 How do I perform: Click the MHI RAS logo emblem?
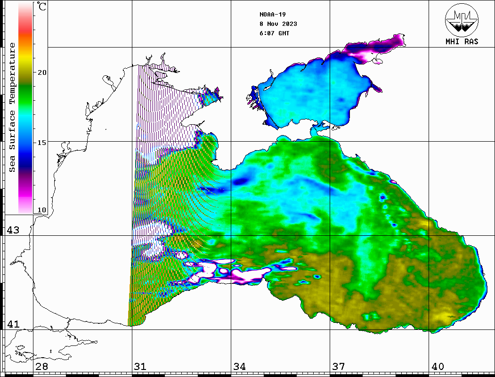tap(462, 20)
